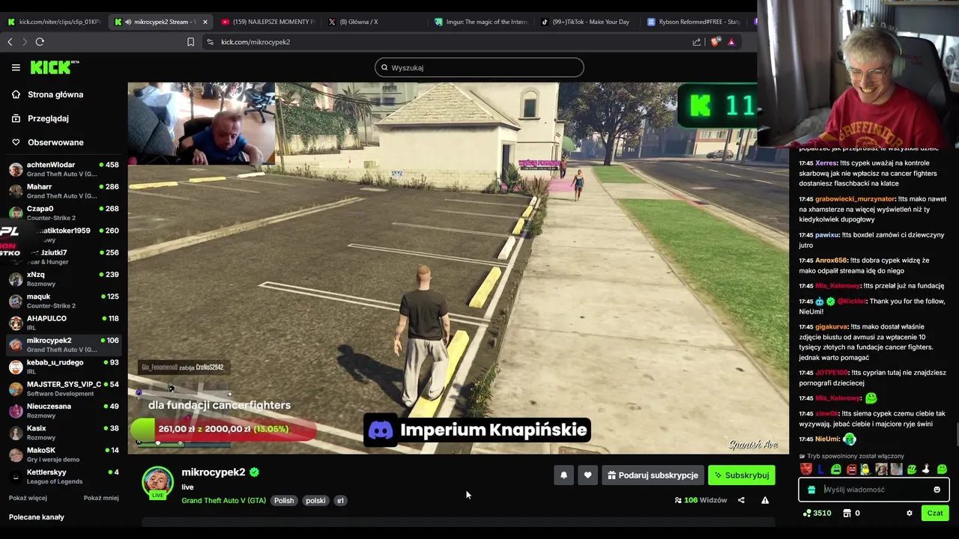Viewport: 959px width, 539px height.
Task: Insert the angry red face emote
Action: [851, 469]
